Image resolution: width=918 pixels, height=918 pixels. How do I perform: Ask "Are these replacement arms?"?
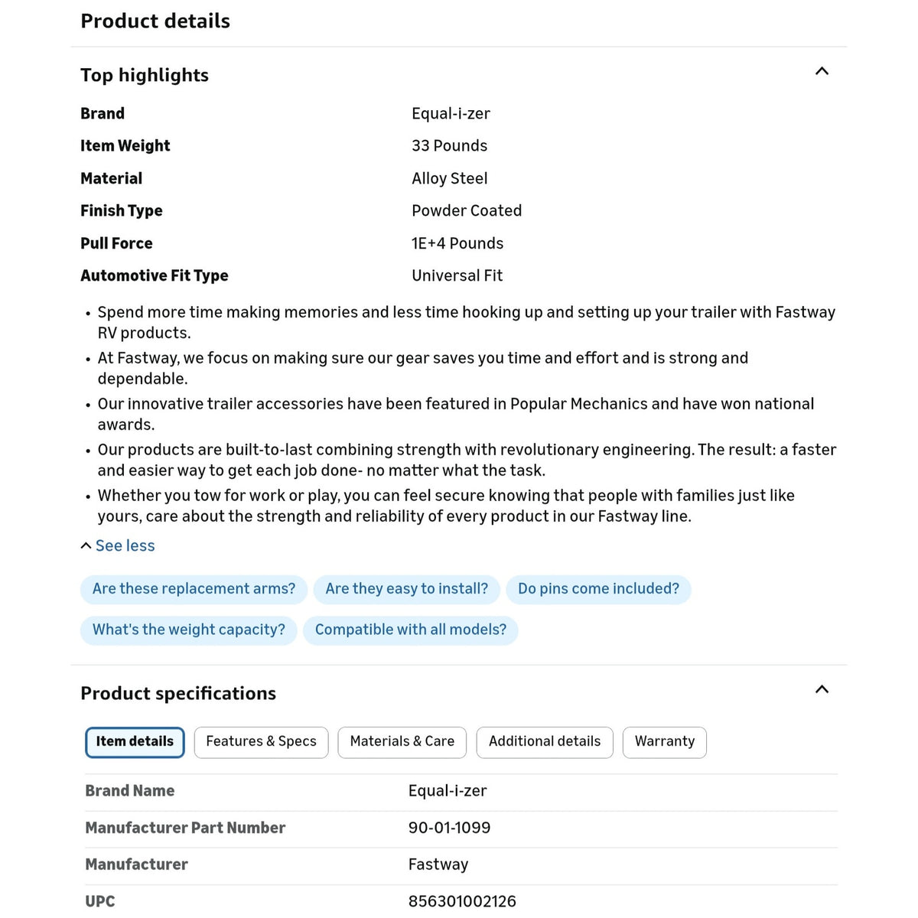pos(194,589)
